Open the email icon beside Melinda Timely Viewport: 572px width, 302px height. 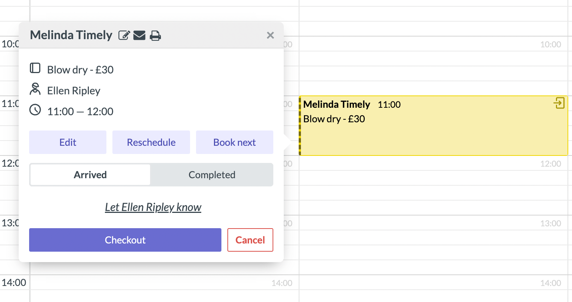(139, 35)
